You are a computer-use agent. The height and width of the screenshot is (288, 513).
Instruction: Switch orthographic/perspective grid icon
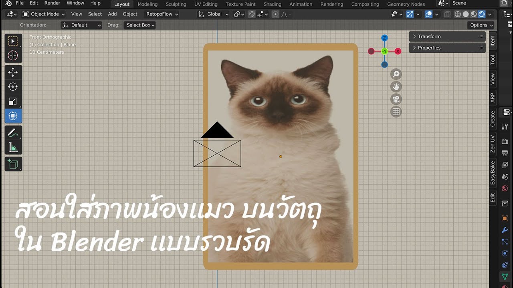coord(396,112)
